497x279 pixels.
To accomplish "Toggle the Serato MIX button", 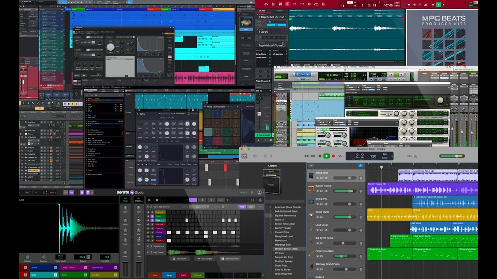I will coord(72,192).
